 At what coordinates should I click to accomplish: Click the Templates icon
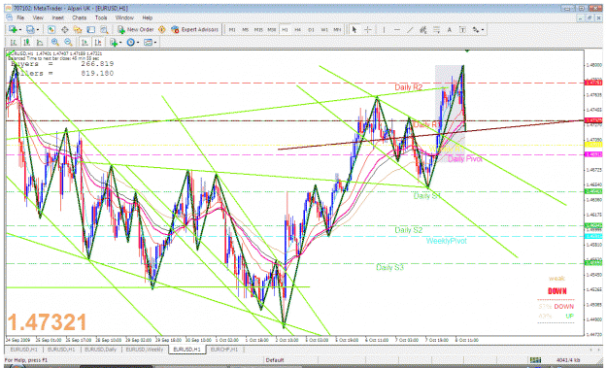click(148, 42)
